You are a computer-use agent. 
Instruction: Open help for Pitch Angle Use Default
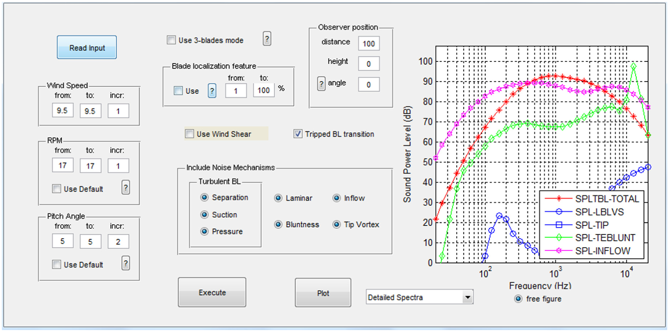[126, 263]
